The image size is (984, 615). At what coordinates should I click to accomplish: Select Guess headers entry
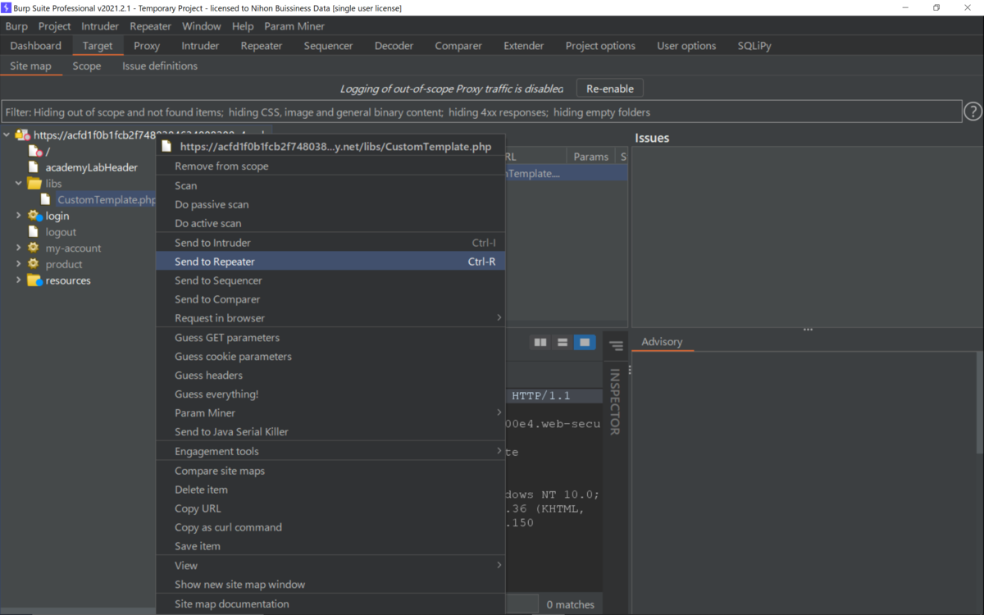pyautogui.click(x=330, y=376)
